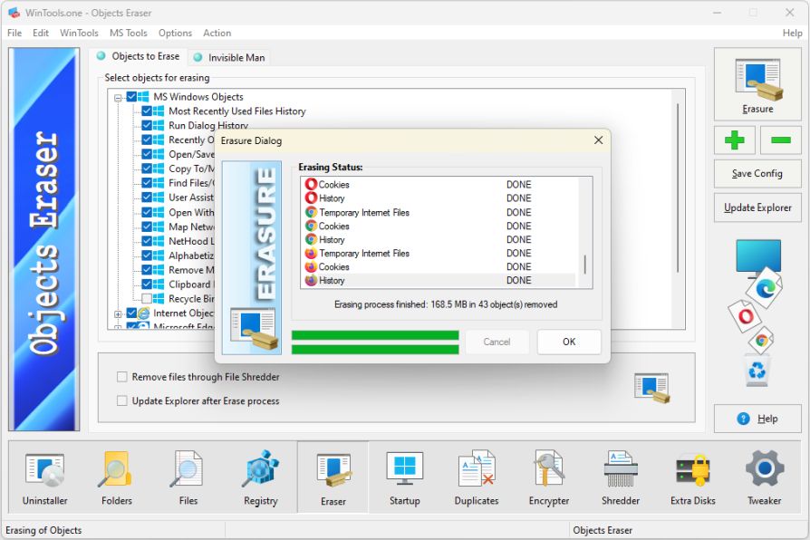Open the Options menu
Image resolution: width=810 pixels, height=540 pixels.
coord(175,34)
